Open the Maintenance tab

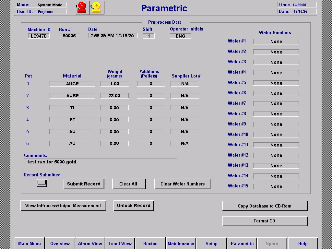[x=181, y=243]
